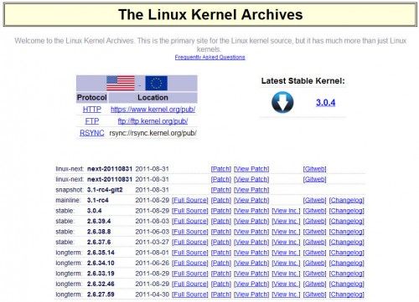Open Full Source for mainline 3.1-rc4
Image resolution: width=419 pixels, height=302 pixels.
tap(190, 200)
